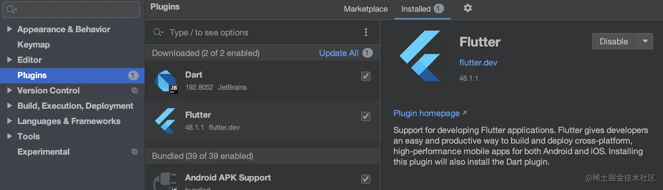Click the Android APK Support plugin icon
This screenshot has height=190, width=663.
point(165,181)
